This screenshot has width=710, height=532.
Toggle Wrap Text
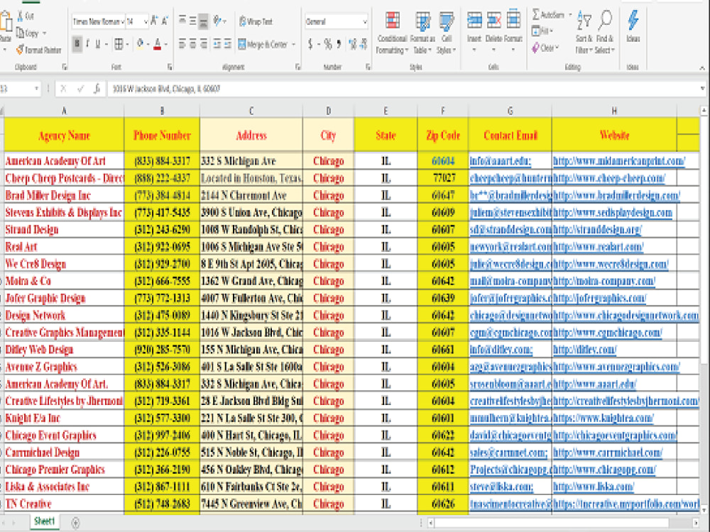[256, 21]
